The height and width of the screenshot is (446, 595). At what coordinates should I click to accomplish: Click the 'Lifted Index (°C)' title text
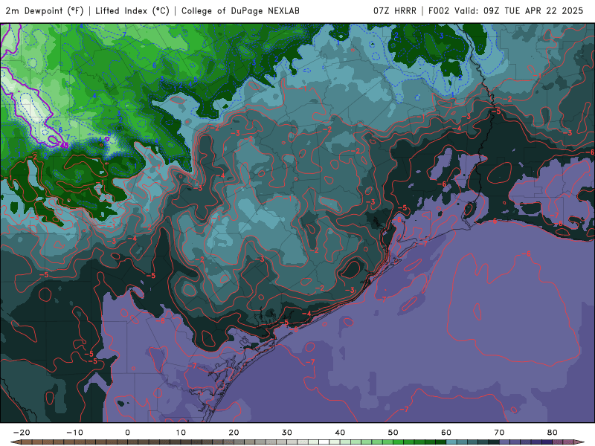click(x=132, y=10)
